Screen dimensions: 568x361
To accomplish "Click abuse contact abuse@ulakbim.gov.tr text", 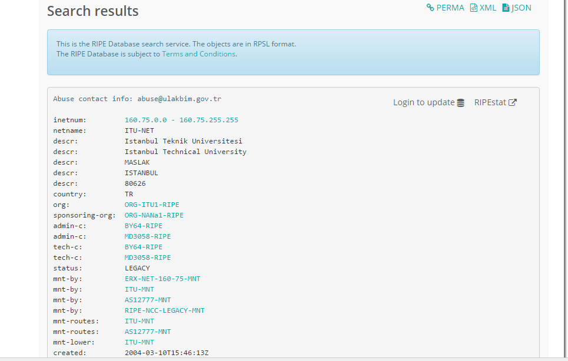I will click(180, 99).
